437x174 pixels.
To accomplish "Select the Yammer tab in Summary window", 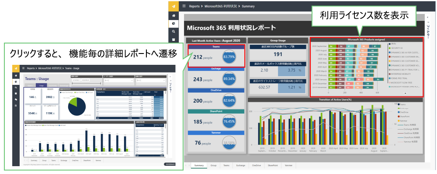I will (x=288, y=166).
